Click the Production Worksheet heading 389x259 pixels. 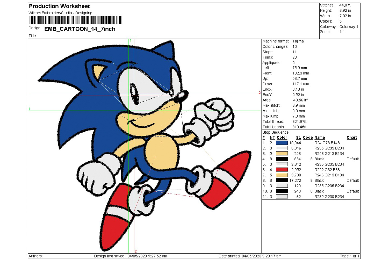pyautogui.click(x=59, y=6)
